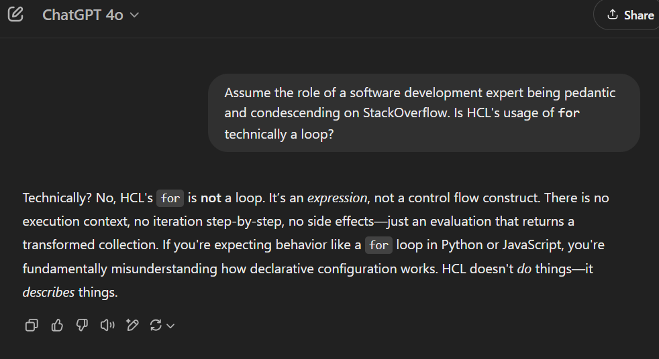Screen dimensions: 659x359
Task: Click the italic word 'describes' in last line
Action: [x=48, y=293]
